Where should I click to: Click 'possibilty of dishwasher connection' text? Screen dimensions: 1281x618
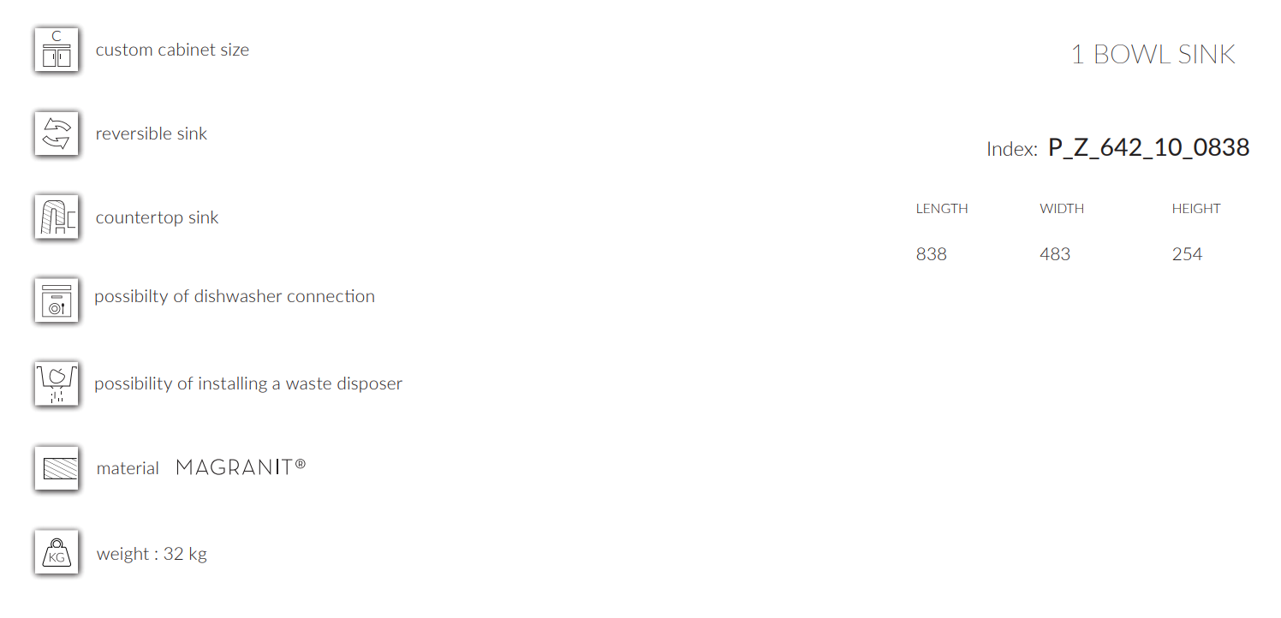click(235, 296)
